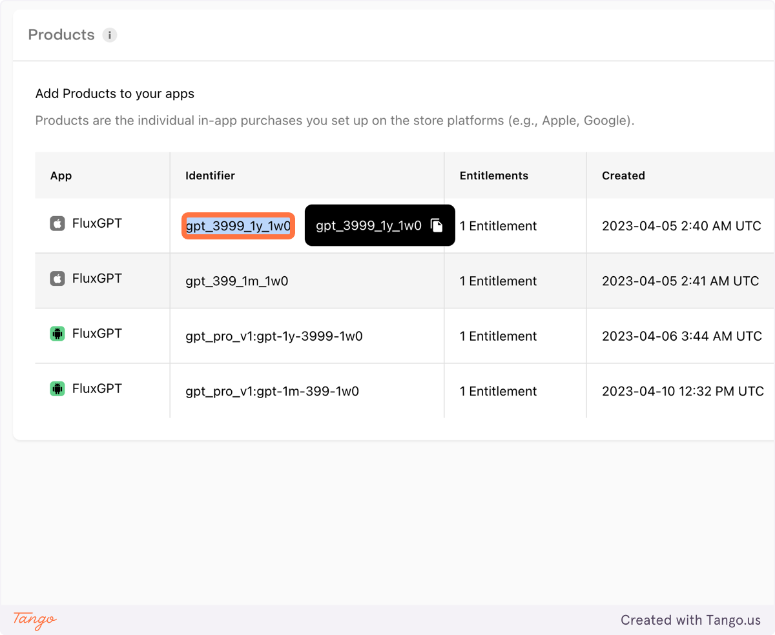
Task: Click the info icon beside Products heading
Action: tap(110, 35)
